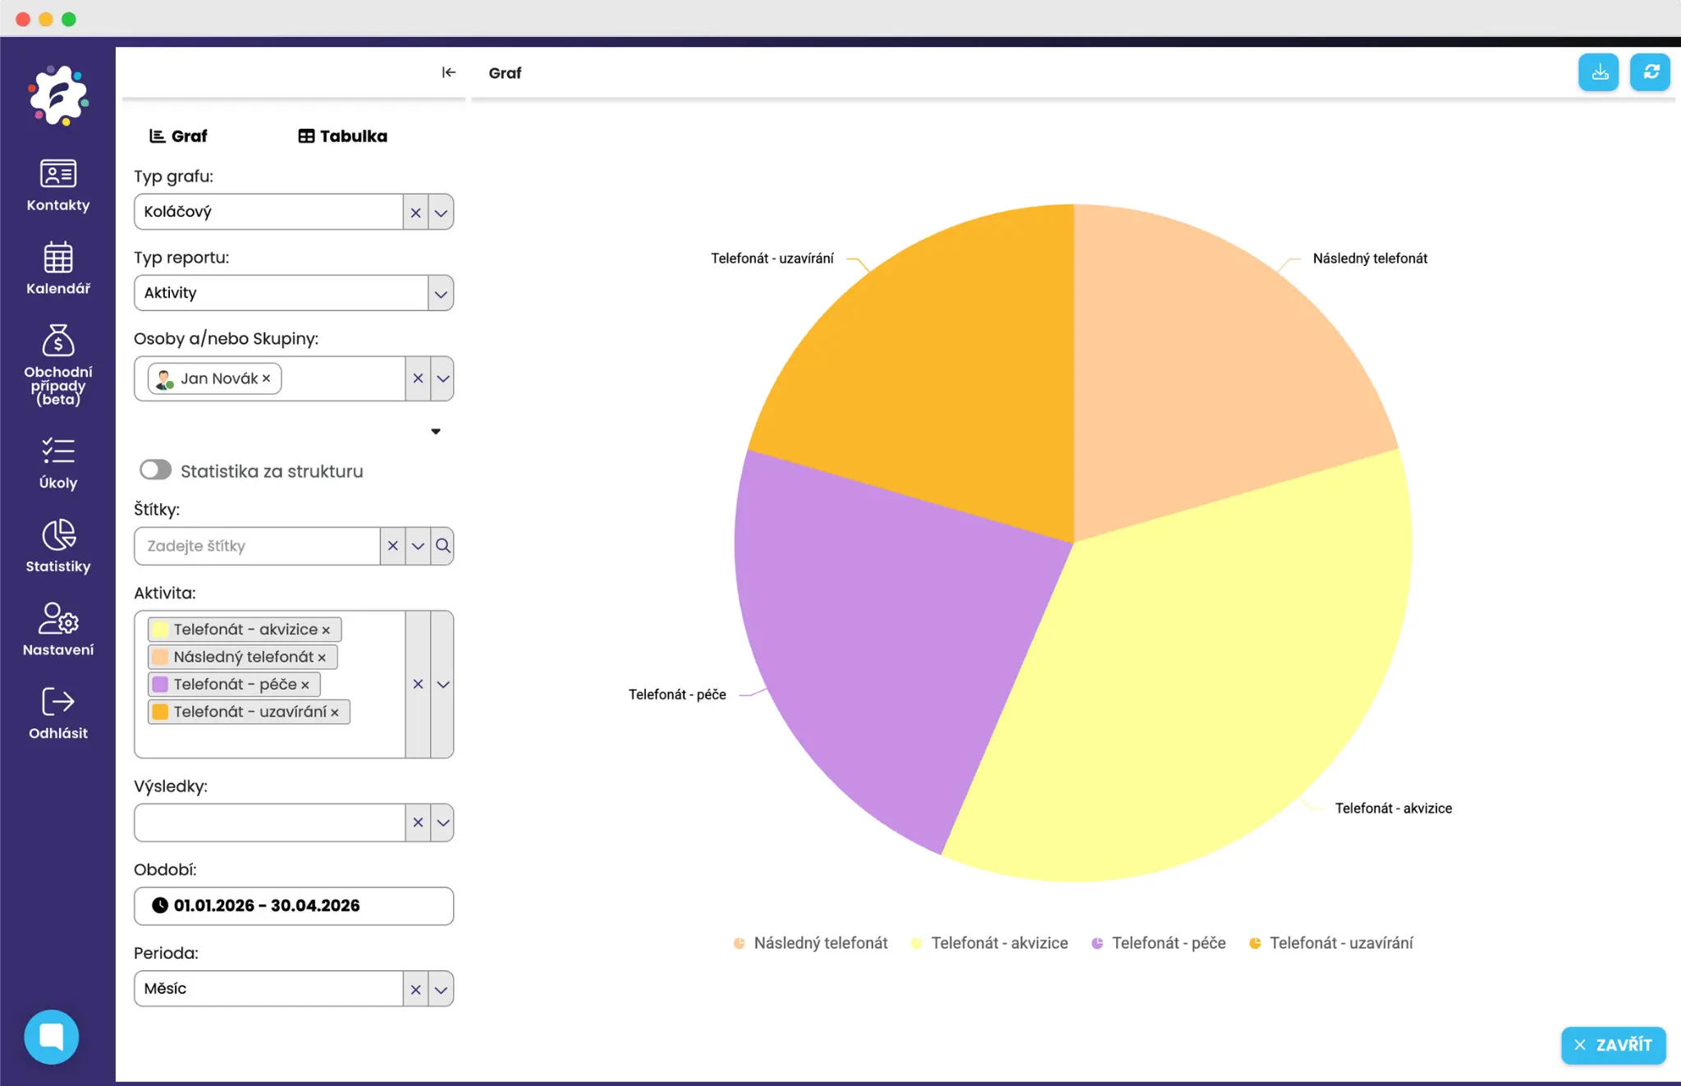1681x1086 pixels.
Task: Refresh the chart with reload icon
Action: pyautogui.click(x=1650, y=73)
